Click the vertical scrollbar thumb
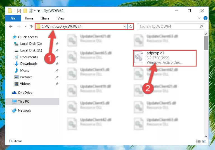The image size is (215, 150). coord(206,43)
